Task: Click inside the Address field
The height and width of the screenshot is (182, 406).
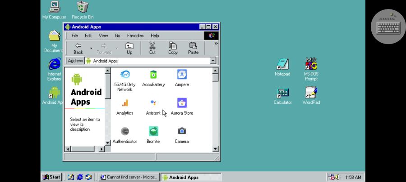Action: point(148,61)
